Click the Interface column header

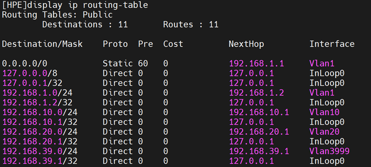point(332,44)
